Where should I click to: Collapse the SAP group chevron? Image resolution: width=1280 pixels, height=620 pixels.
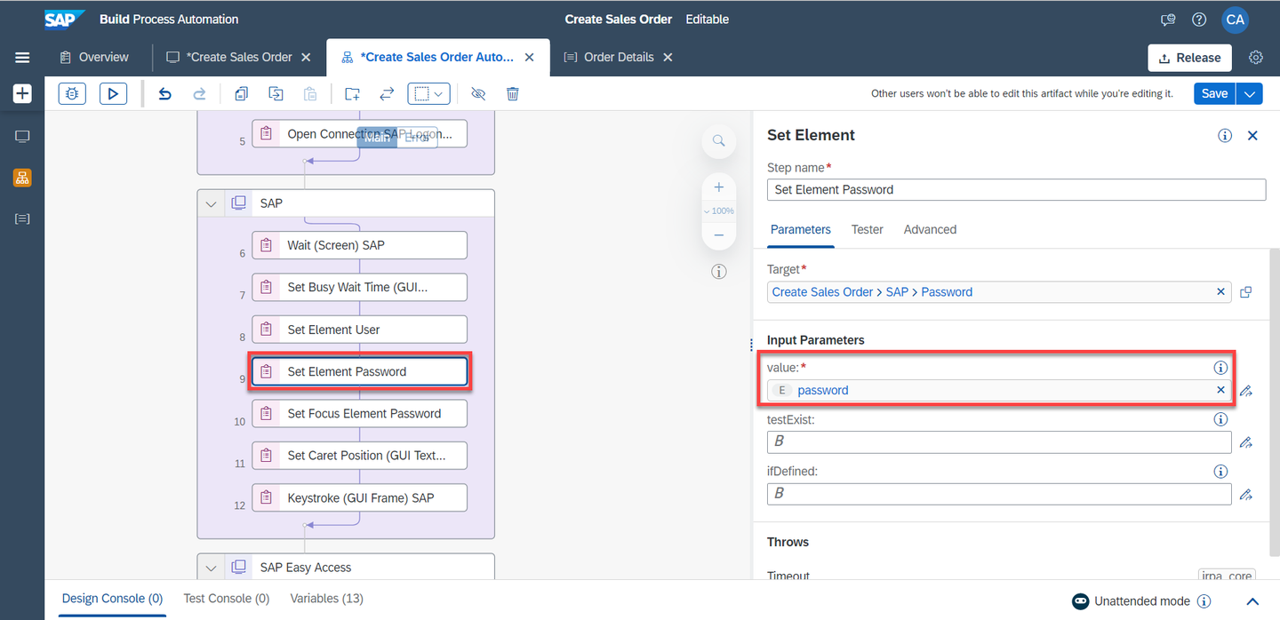point(211,203)
